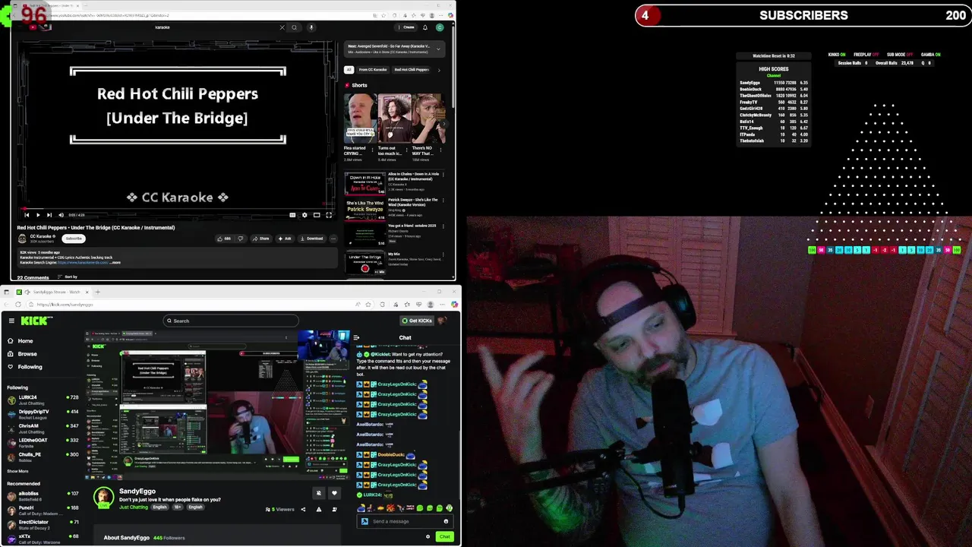972x547 pixels.
Task: Expand the video description with ...more
Action: (x=115, y=262)
